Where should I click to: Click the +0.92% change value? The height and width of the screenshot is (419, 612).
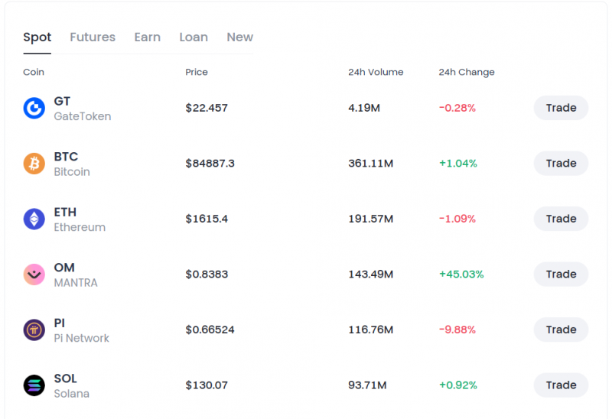[x=458, y=385]
